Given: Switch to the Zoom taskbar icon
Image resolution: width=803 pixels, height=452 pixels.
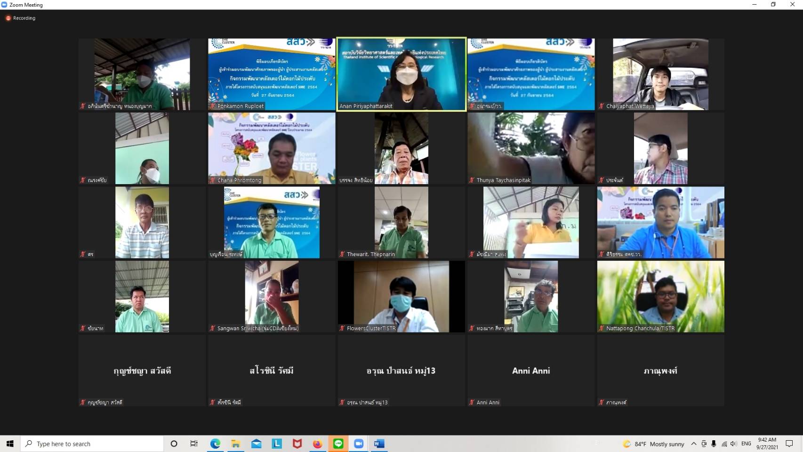Looking at the screenshot, I should tap(359, 444).
